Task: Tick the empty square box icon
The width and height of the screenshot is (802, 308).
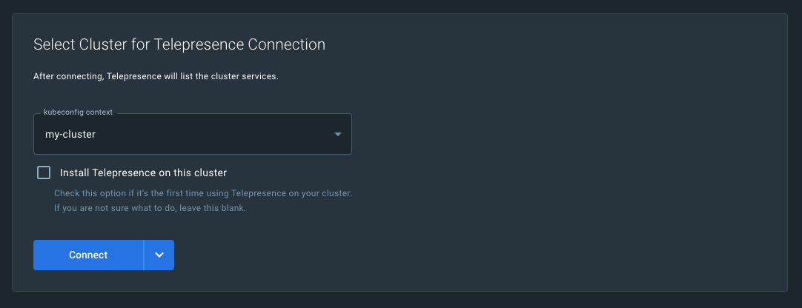Action: click(x=44, y=173)
